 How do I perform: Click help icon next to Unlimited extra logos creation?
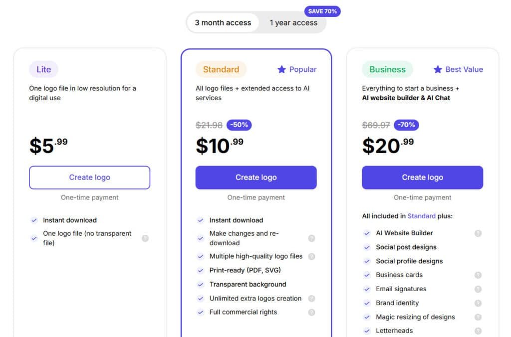[x=311, y=299]
